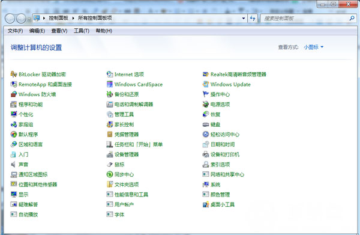
Task: Open the BitLocker 驱动器加密 icon
Action: click(x=14, y=75)
